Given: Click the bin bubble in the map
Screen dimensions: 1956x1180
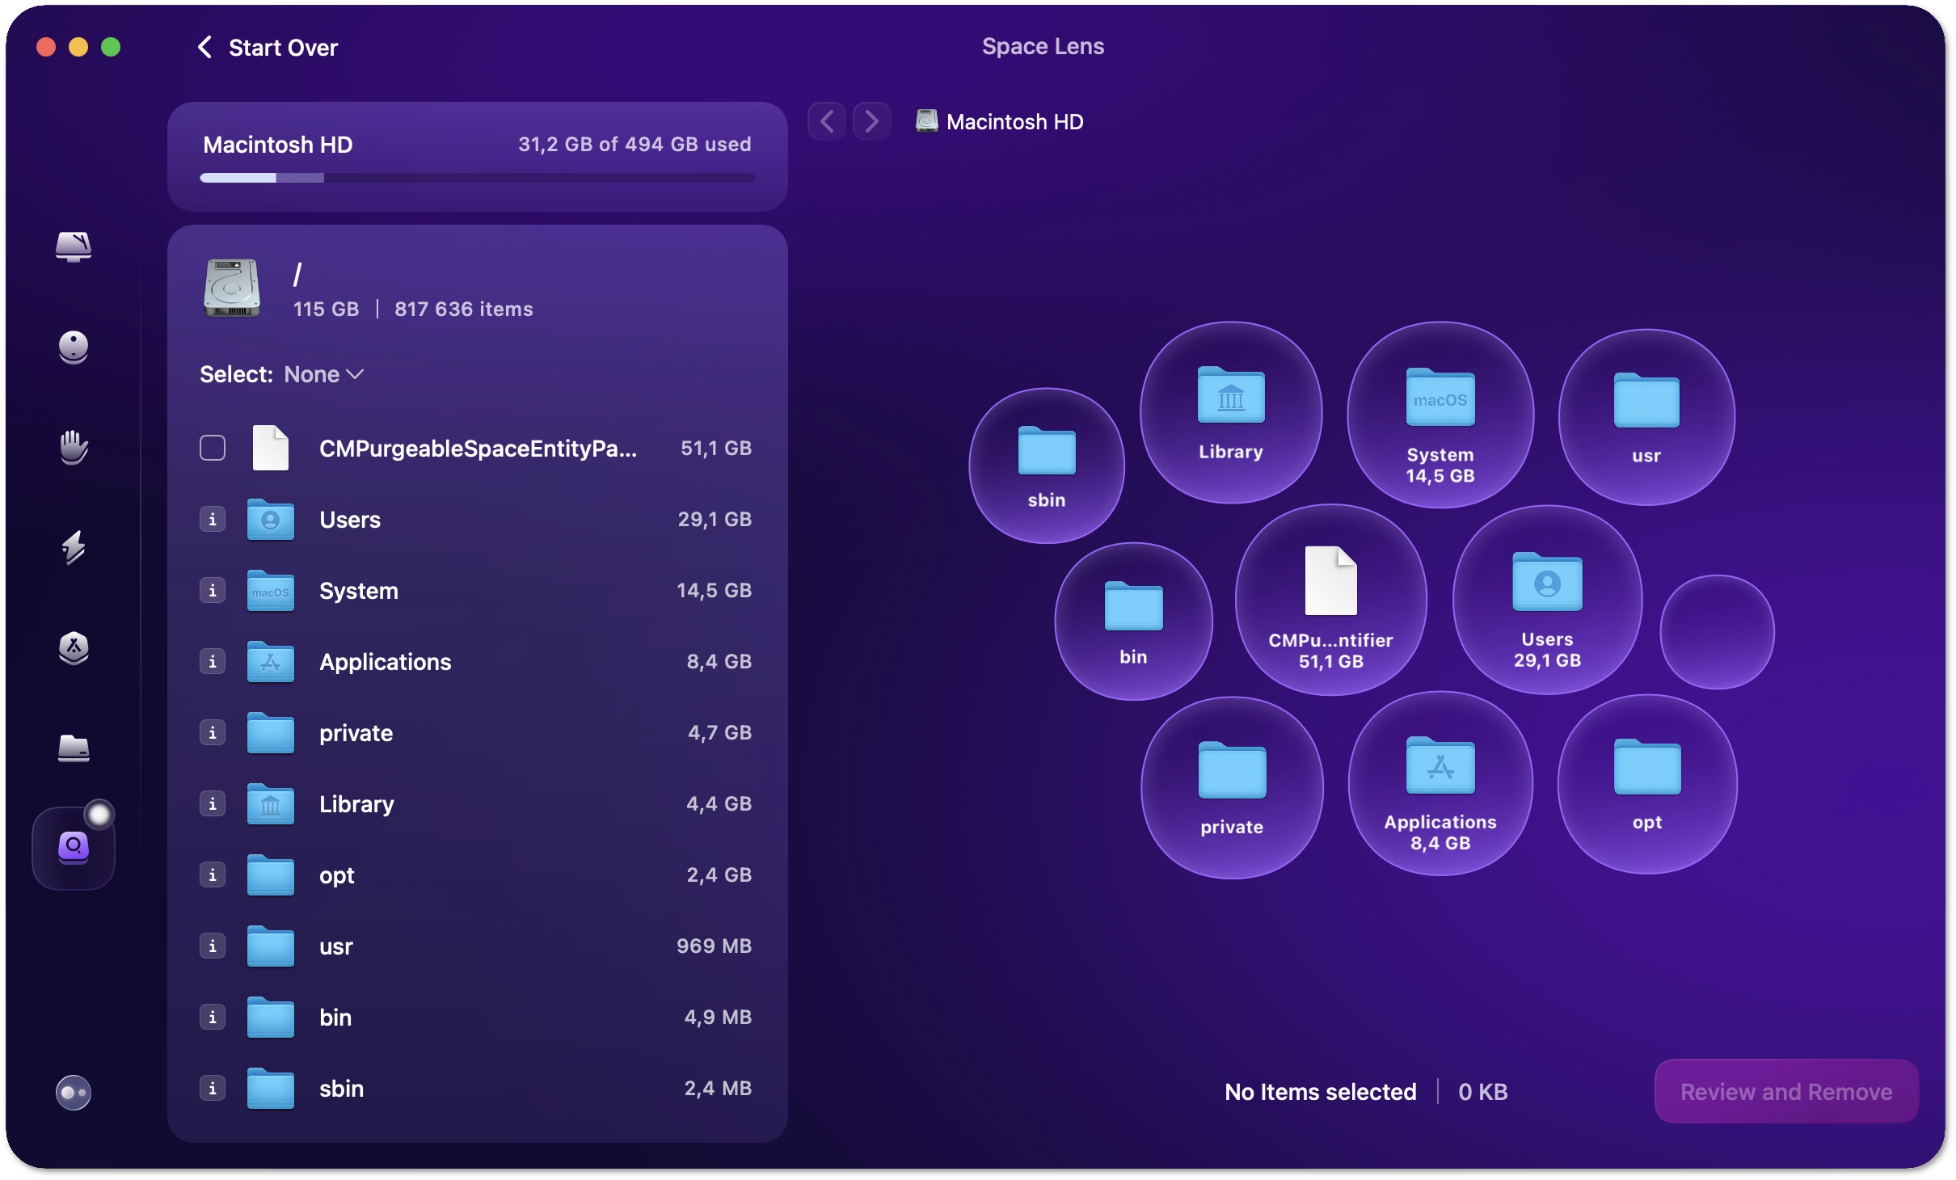Looking at the screenshot, I should [x=1133, y=621].
